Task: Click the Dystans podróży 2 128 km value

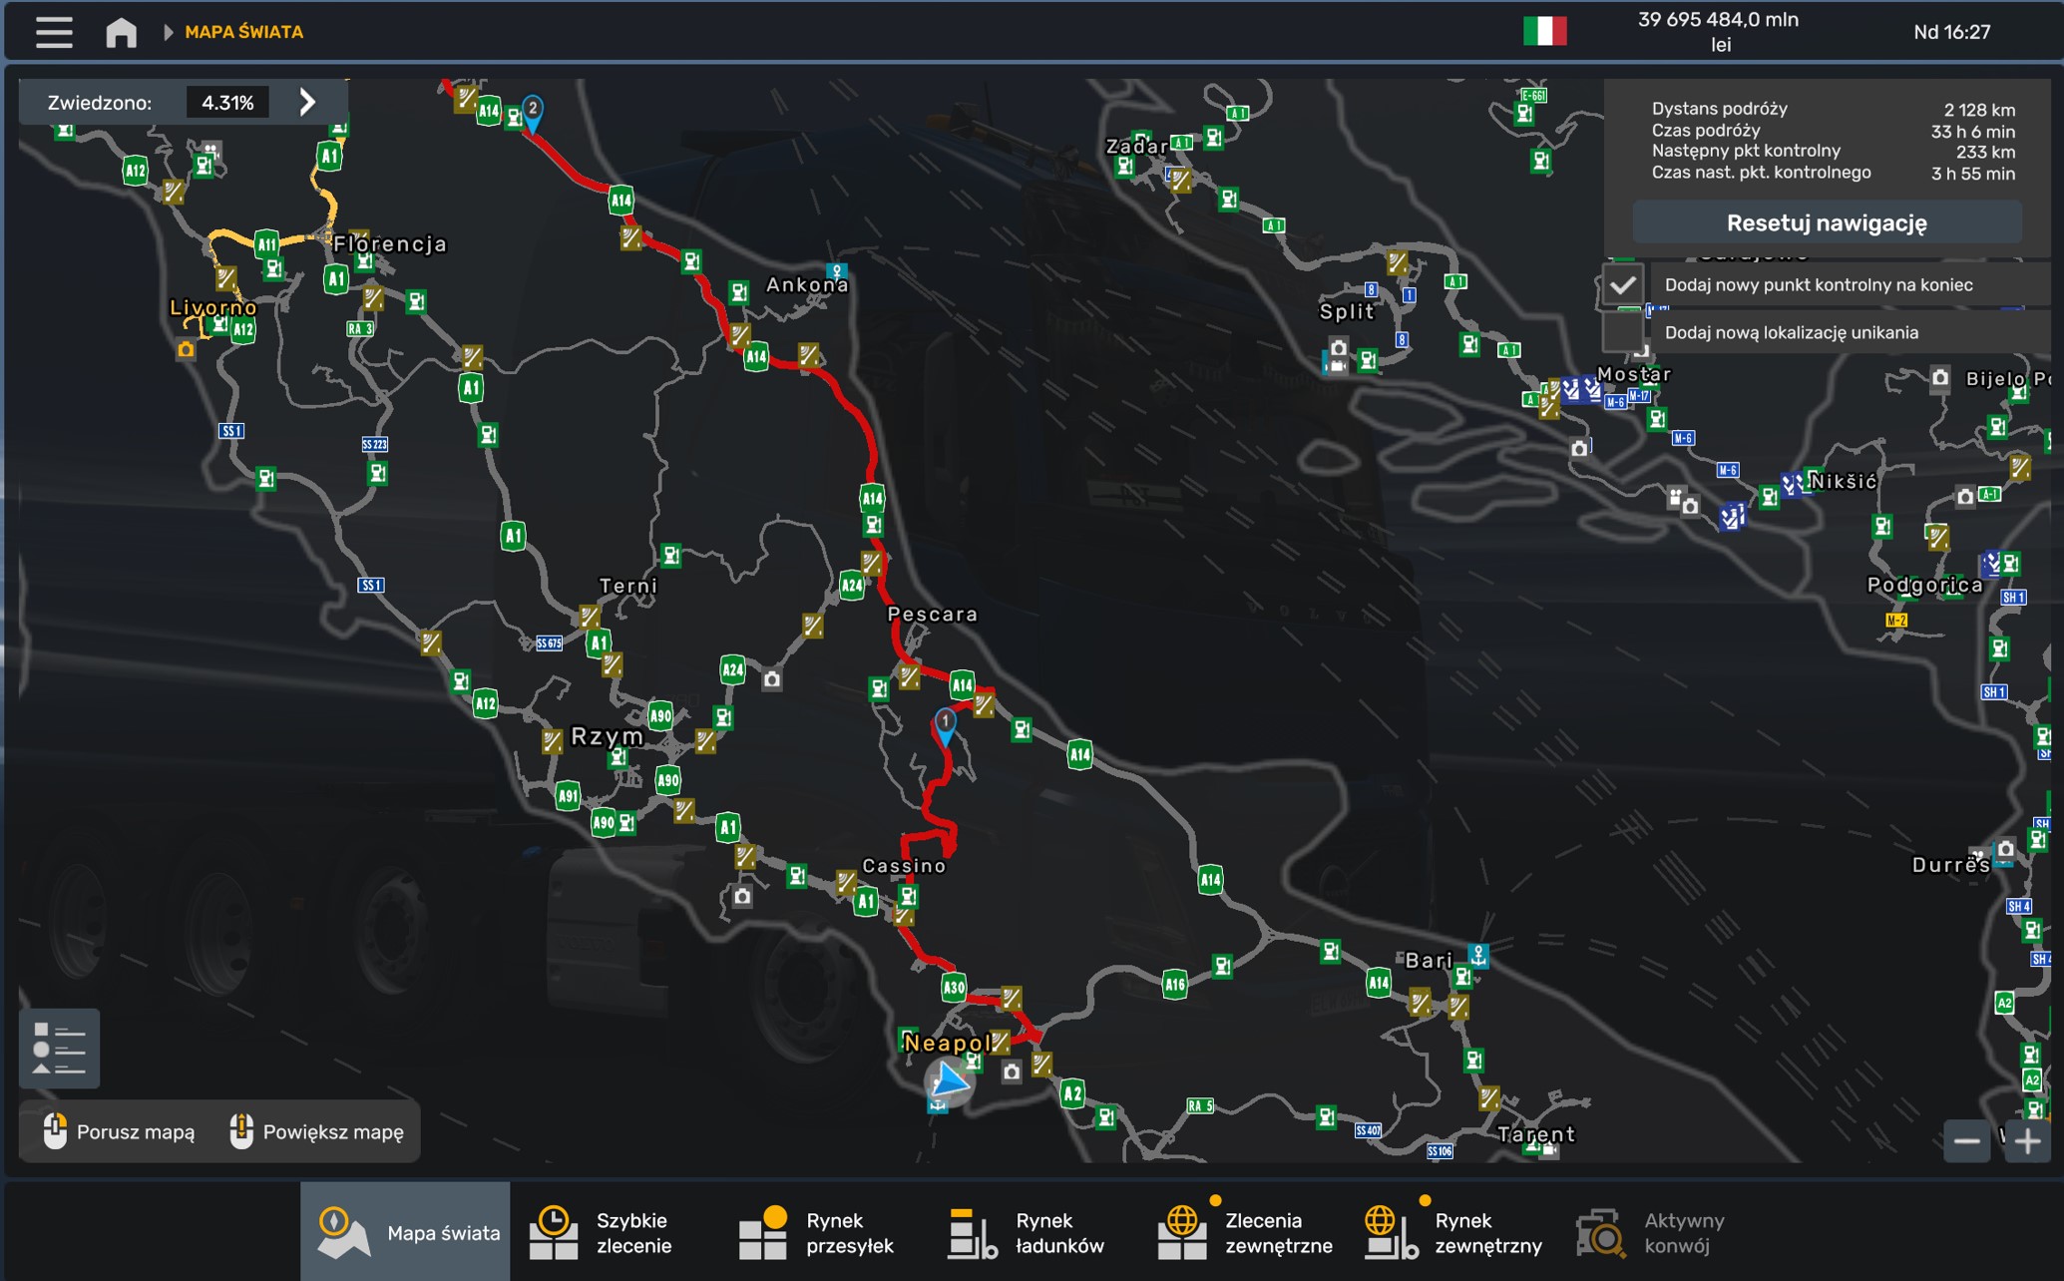Action: (1979, 110)
